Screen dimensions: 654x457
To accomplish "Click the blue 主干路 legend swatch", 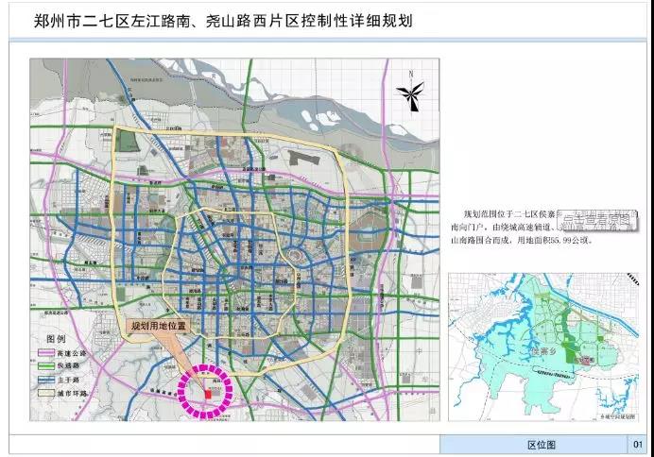I will tap(45, 380).
